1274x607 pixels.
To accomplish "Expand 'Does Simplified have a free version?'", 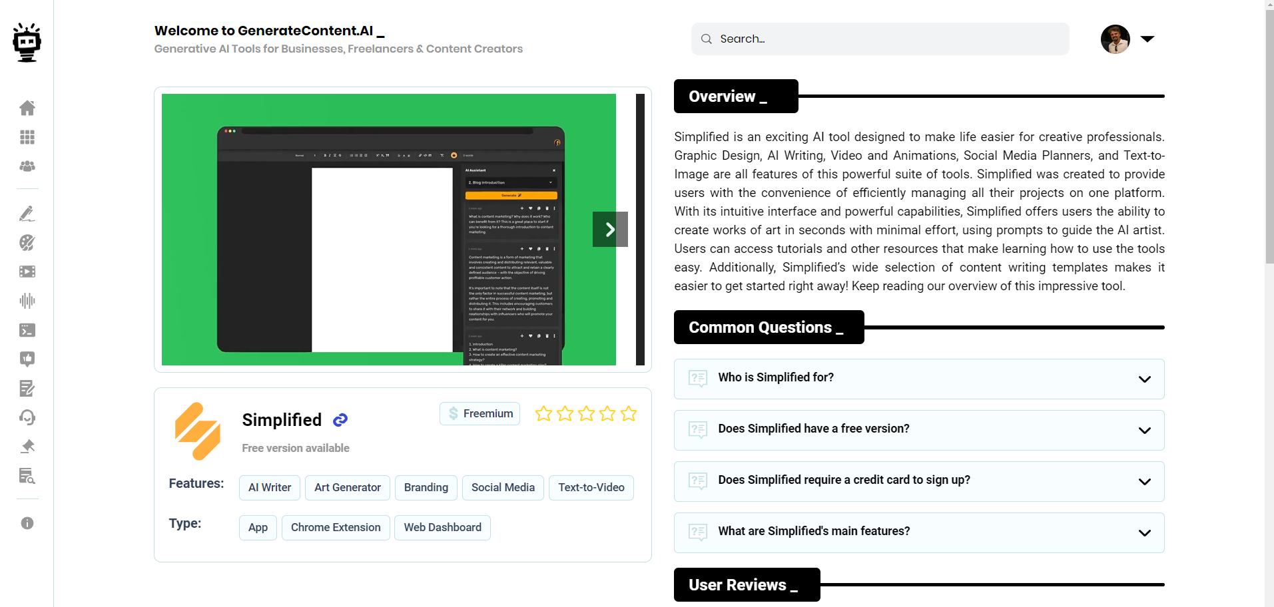I will click(x=919, y=430).
